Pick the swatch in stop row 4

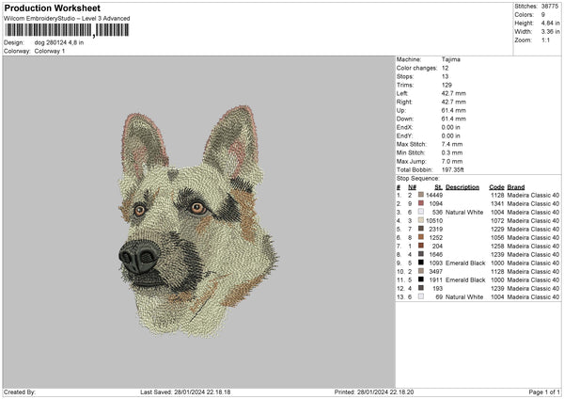pos(420,220)
